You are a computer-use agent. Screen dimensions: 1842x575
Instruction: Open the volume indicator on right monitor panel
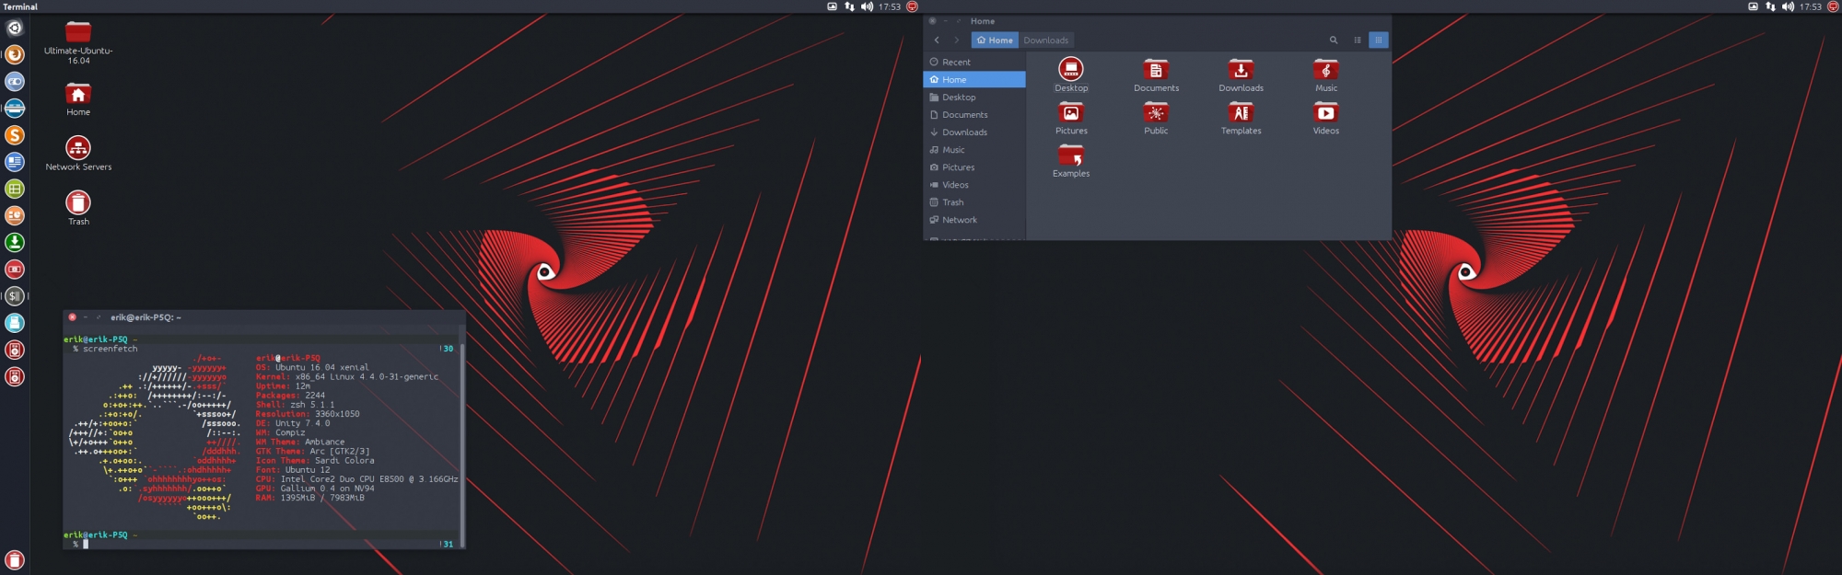click(x=1788, y=6)
